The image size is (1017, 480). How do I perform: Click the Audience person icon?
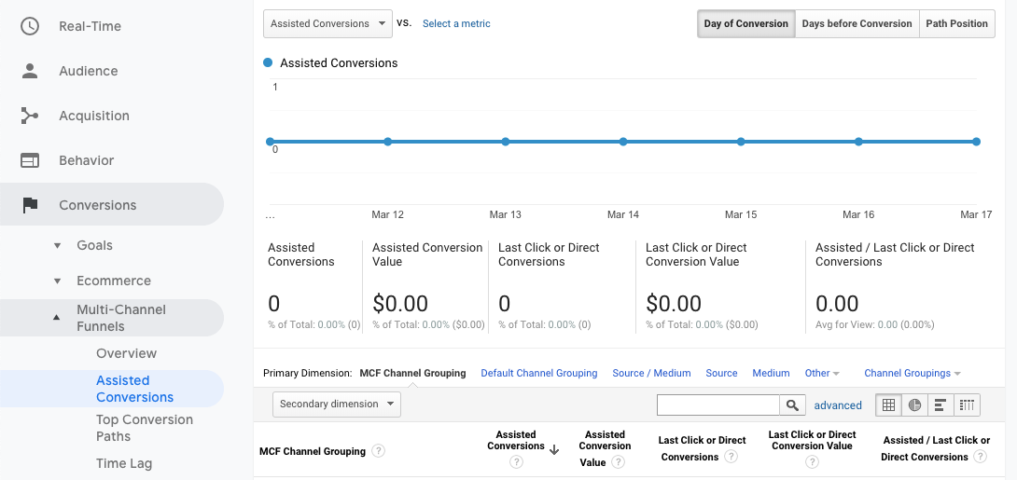pos(30,71)
